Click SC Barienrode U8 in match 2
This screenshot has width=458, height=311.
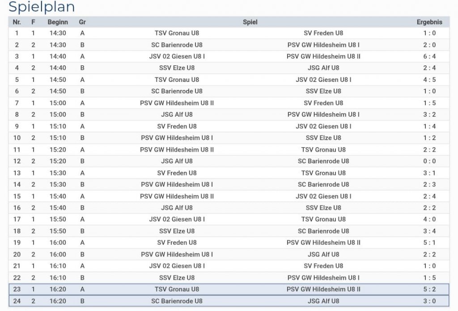coord(177,45)
